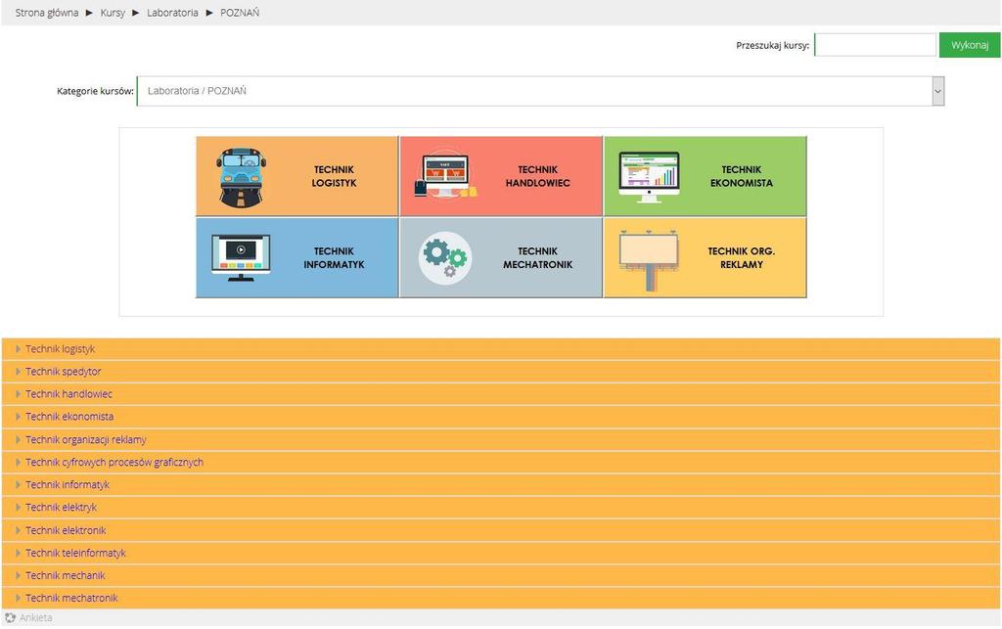Click the Ankieta gear icon at bottom
1002x629 pixels.
tap(10, 617)
